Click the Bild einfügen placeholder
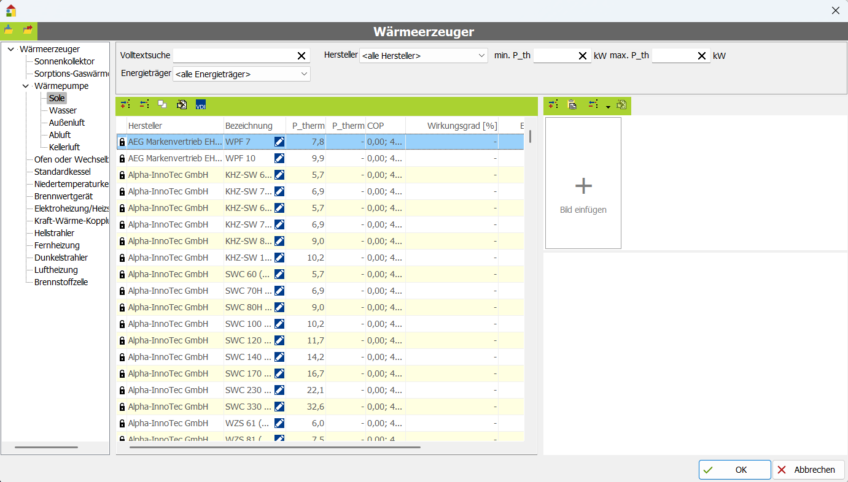The width and height of the screenshot is (848, 482). 583,183
